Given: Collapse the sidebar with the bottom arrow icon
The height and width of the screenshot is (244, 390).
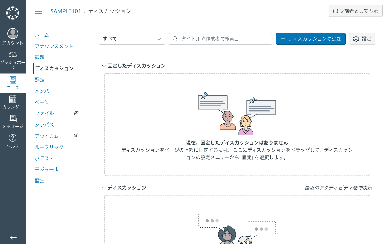Looking at the screenshot, I should 12,237.
